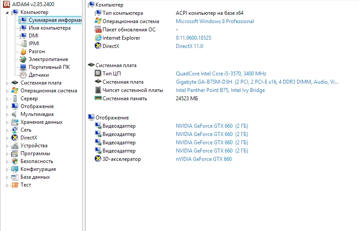
Task: Open the Датчики gauge icon
Action: 23,75
